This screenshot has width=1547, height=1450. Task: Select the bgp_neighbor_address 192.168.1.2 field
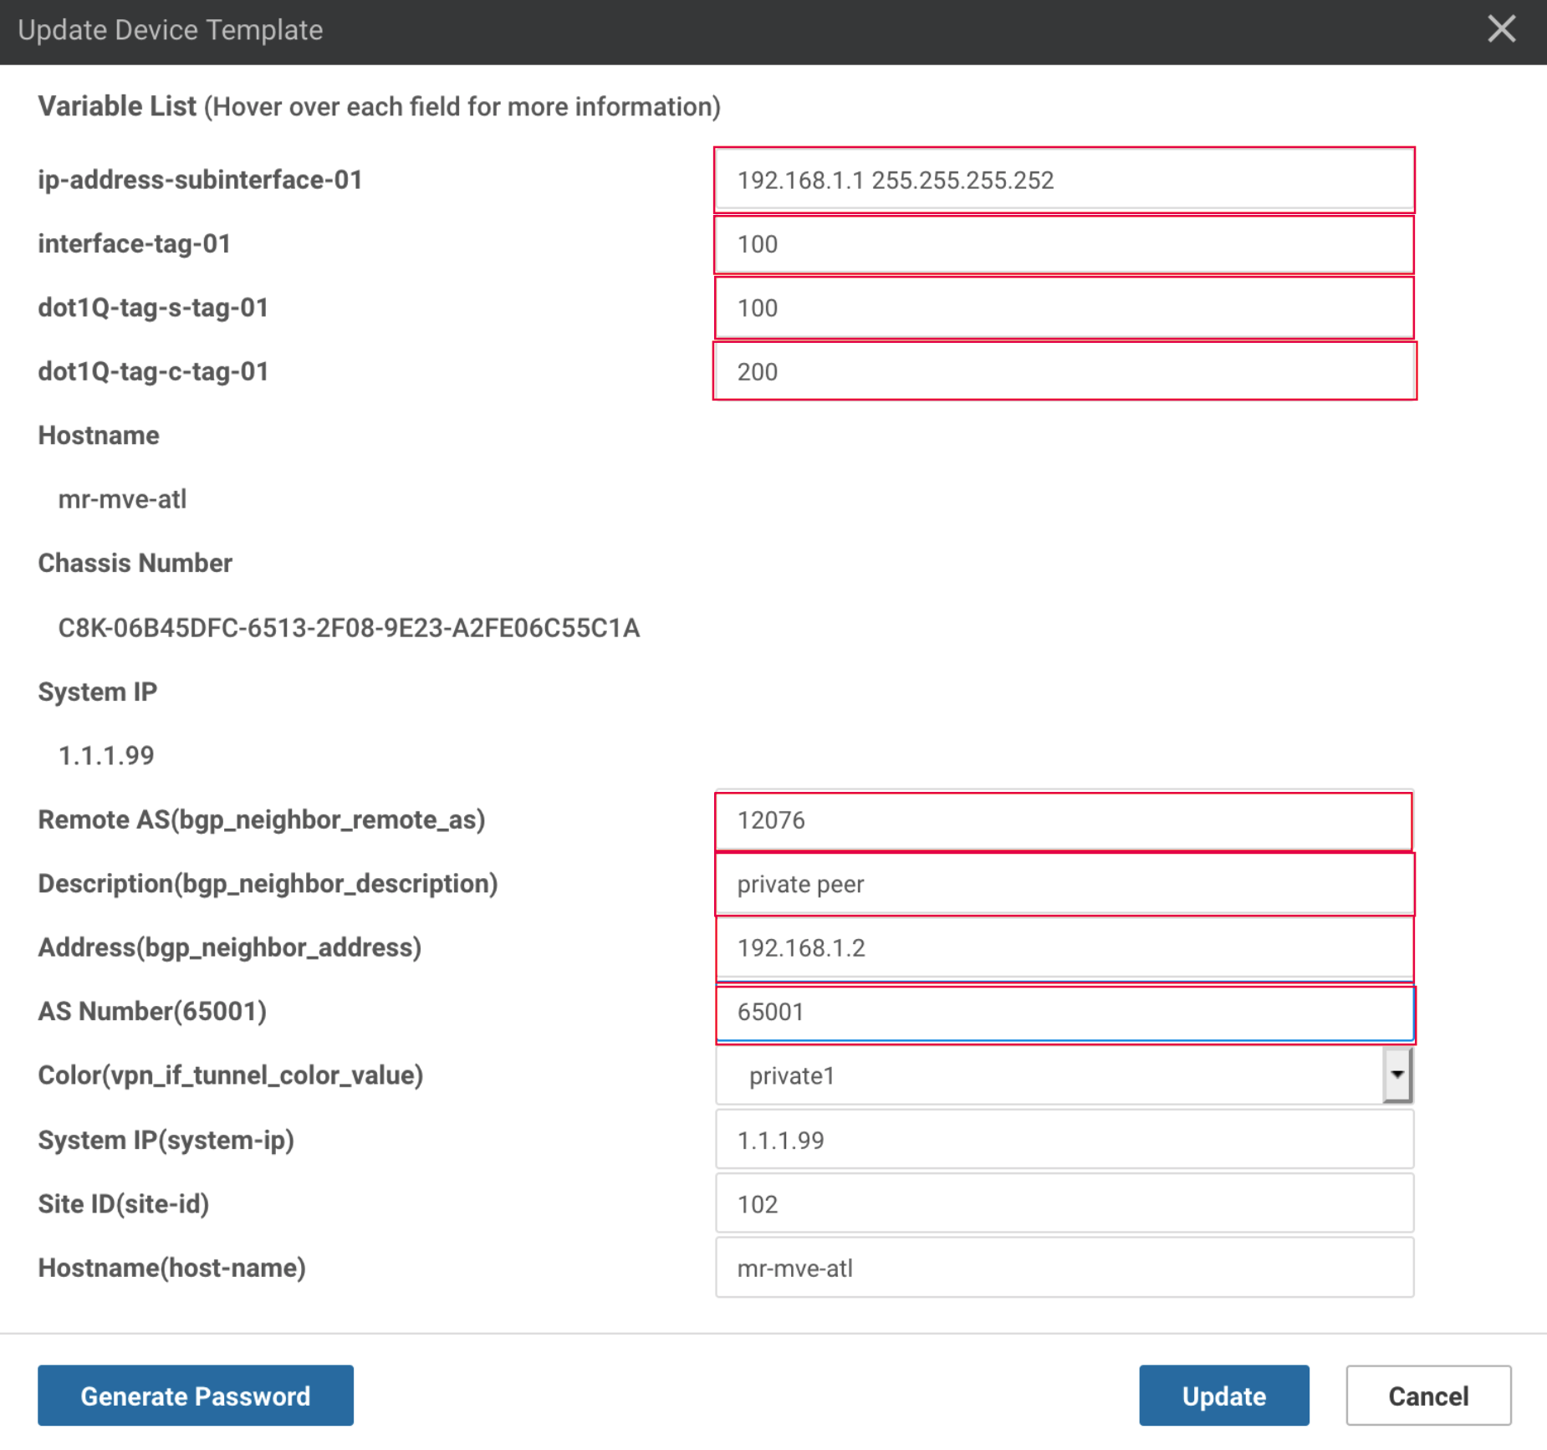tap(1064, 947)
